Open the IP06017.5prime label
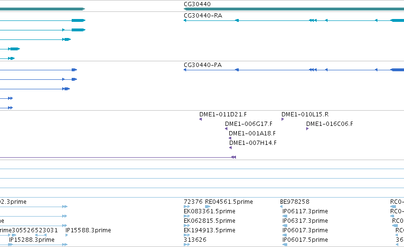This screenshot has width=404, height=247. pyautogui.click(x=305, y=240)
